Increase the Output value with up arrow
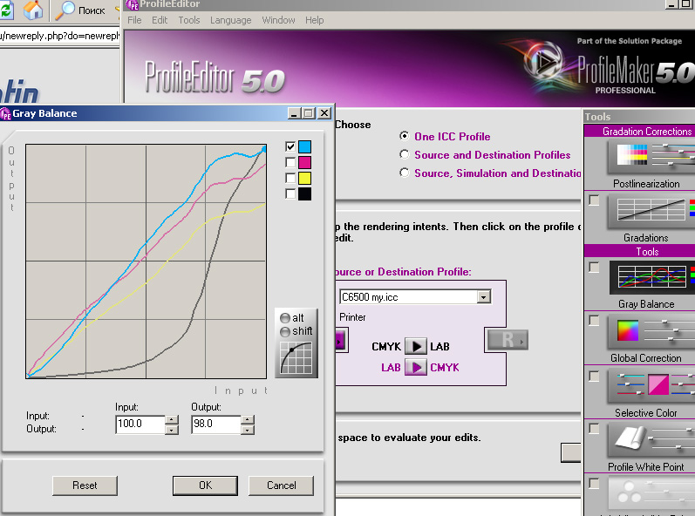Viewport: 695px width, 516px height. click(x=249, y=419)
